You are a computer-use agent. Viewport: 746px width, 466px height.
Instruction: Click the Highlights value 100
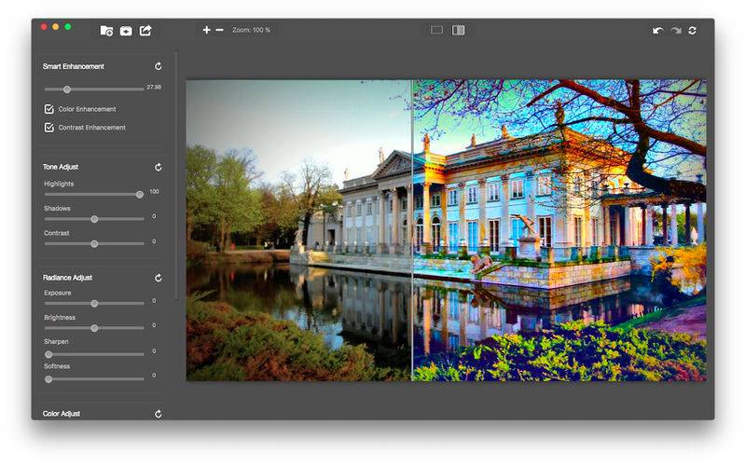click(x=154, y=192)
